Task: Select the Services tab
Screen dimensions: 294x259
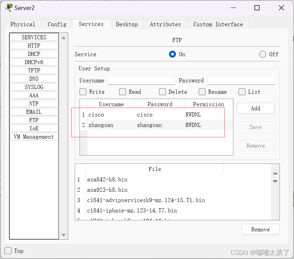Action: (91, 24)
